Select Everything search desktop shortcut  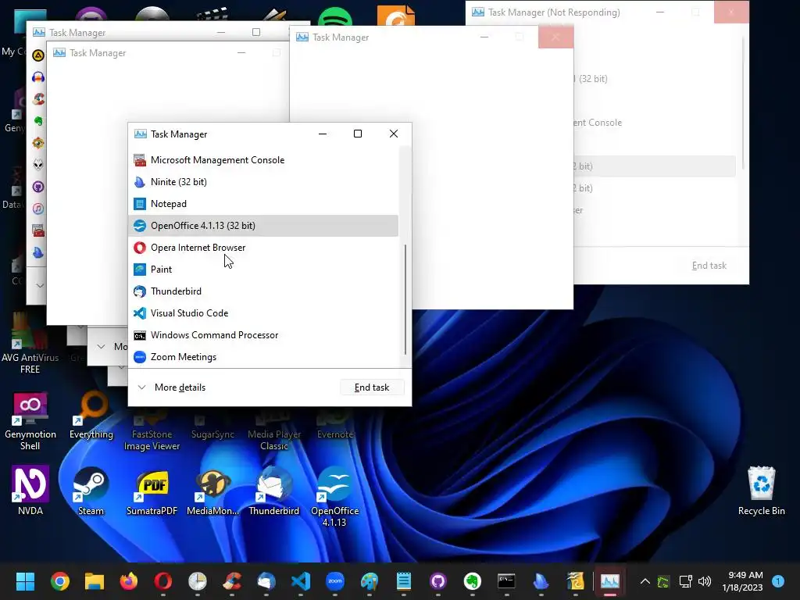[91, 416]
